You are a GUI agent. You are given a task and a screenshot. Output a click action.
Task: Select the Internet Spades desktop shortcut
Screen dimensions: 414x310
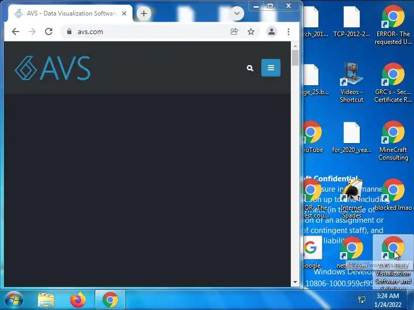pos(351,199)
